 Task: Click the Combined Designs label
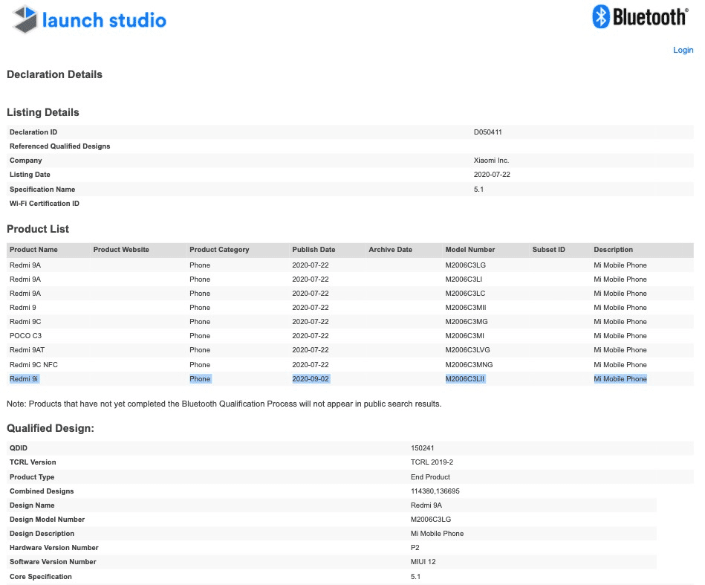(42, 491)
